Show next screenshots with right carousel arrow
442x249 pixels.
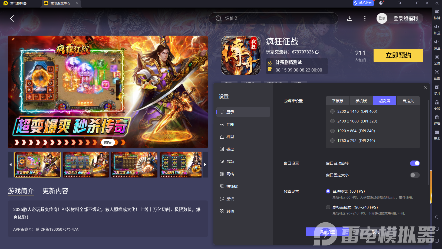205,164
